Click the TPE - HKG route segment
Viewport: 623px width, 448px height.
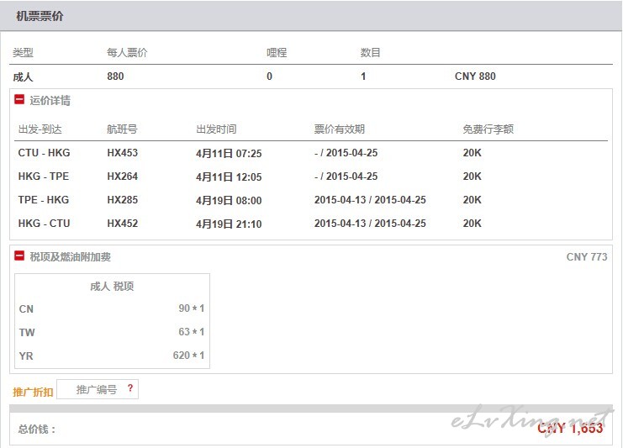44,200
